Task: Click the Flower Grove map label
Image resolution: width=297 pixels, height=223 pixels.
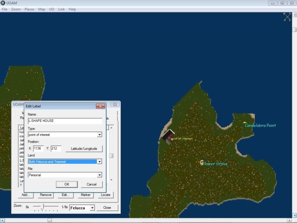Action: pyautogui.click(x=215, y=164)
